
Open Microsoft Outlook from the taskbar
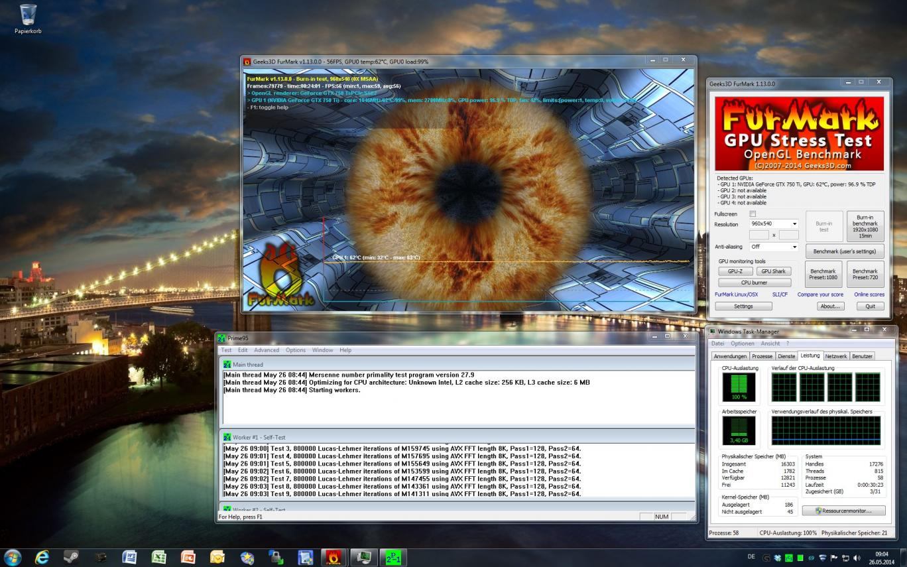217,558
